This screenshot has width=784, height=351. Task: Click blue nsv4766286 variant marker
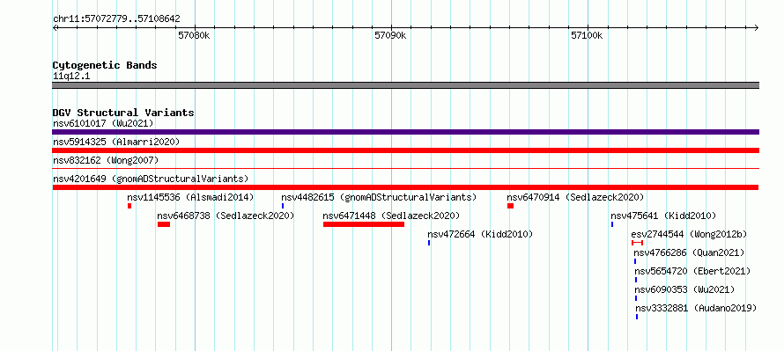click(635, 261)
